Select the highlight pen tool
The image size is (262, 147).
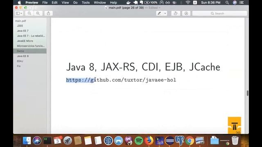tap(159, 13)
